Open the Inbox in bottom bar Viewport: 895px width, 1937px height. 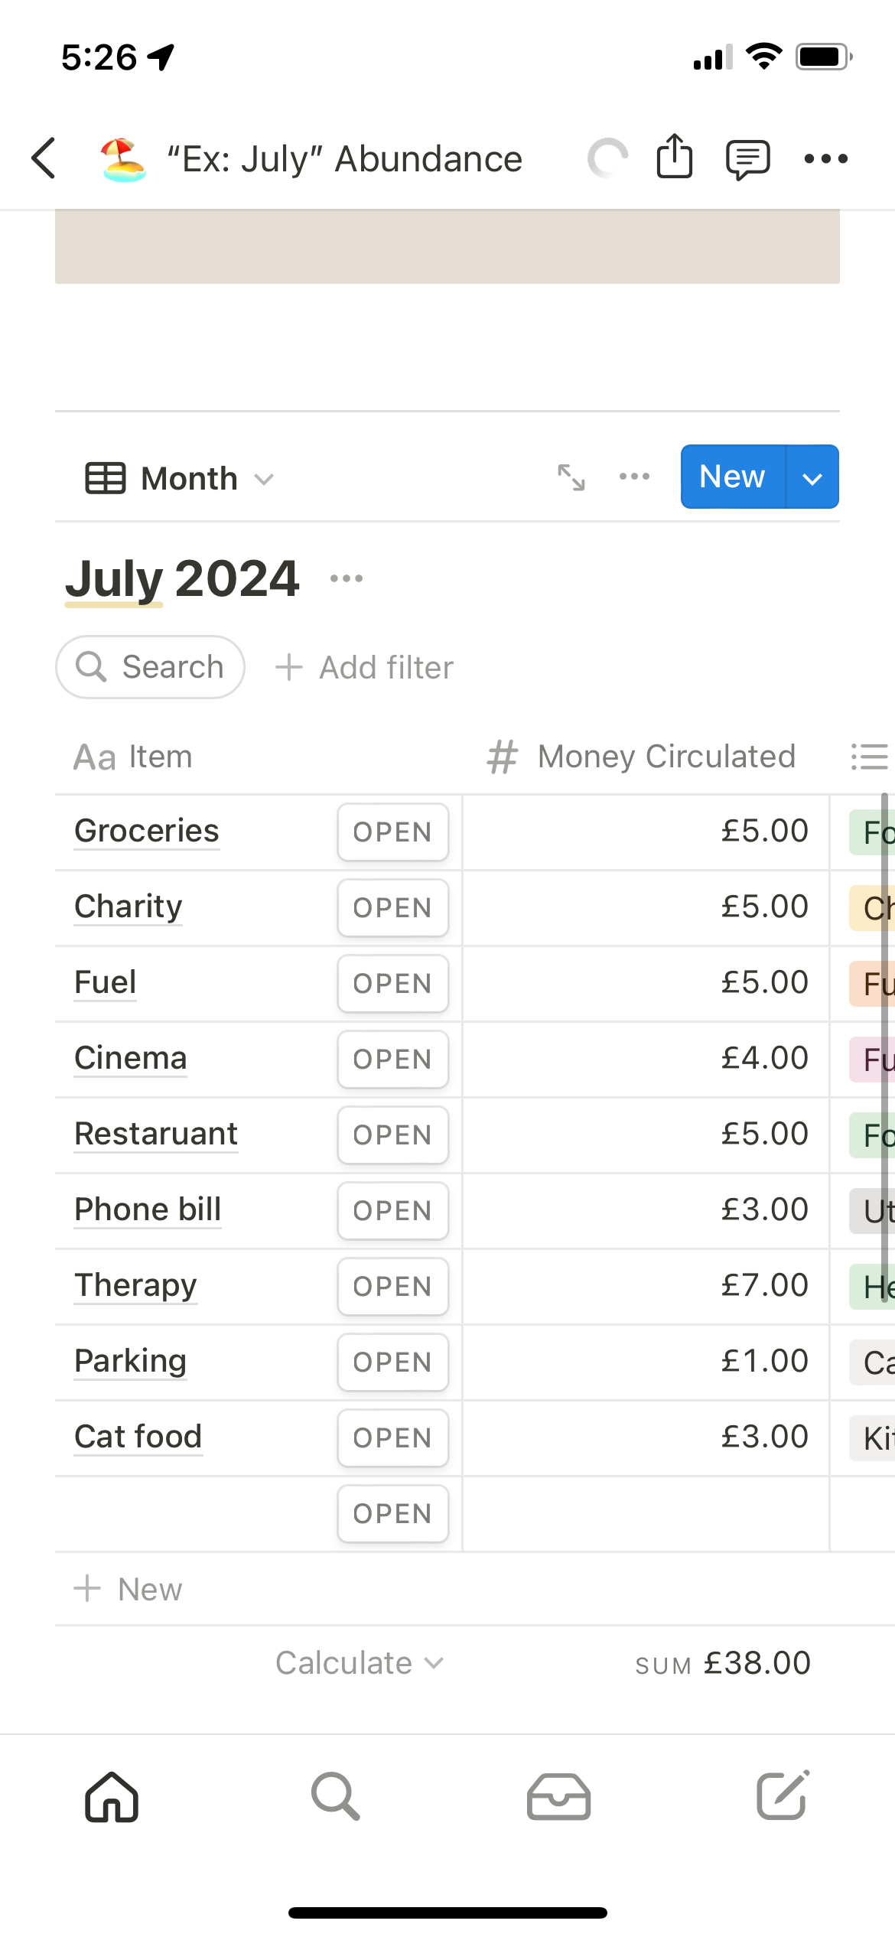tap(558, 1796)
